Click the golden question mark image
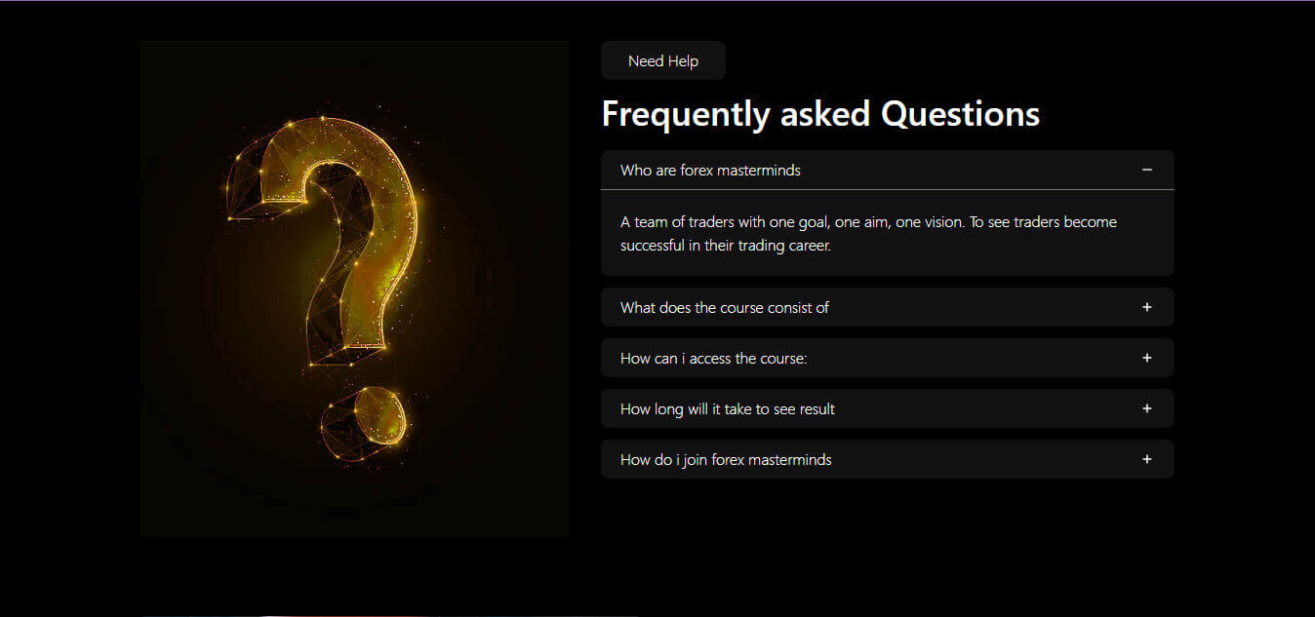Viewport: 1315px width, 617px height. 353,289
